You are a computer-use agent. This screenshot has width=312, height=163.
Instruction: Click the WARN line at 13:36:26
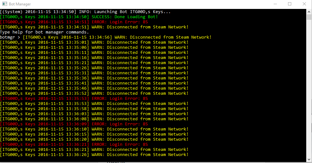(94, 155)
